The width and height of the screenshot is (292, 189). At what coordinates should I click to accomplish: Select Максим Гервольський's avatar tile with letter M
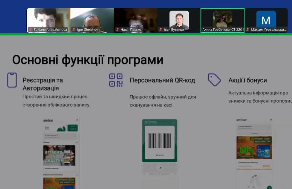point(266,20)
